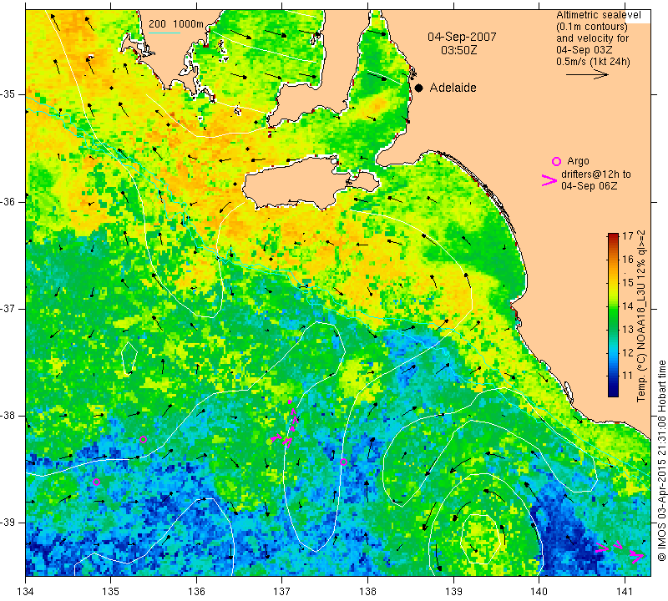Click the 'drifters@12h to' legend text

pos(596,174)
